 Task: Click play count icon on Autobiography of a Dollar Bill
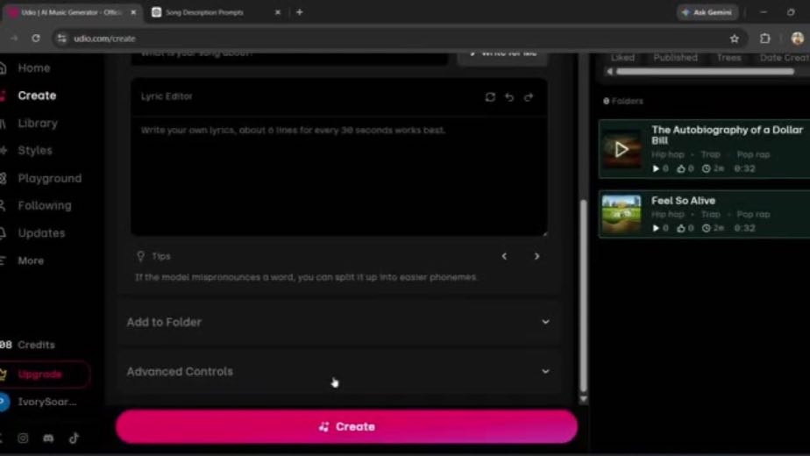pyautogui.click(x=656, y=168)
